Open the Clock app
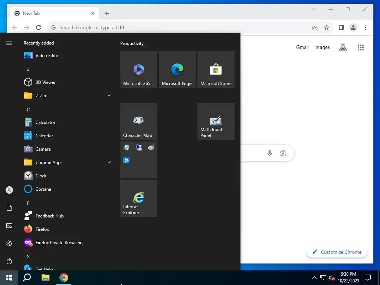380x285 pixels. (67, 176)
